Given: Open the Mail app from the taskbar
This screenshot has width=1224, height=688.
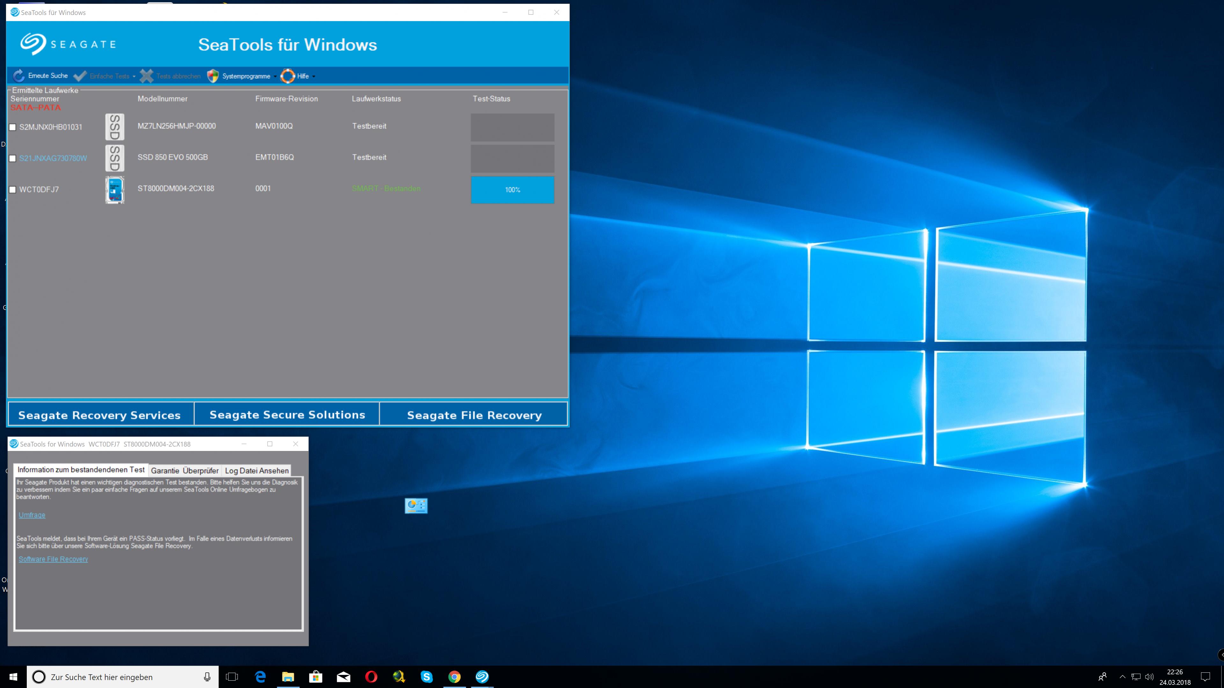Looking at the screenshot, I should pyautogui.click(x=343, y=677).
